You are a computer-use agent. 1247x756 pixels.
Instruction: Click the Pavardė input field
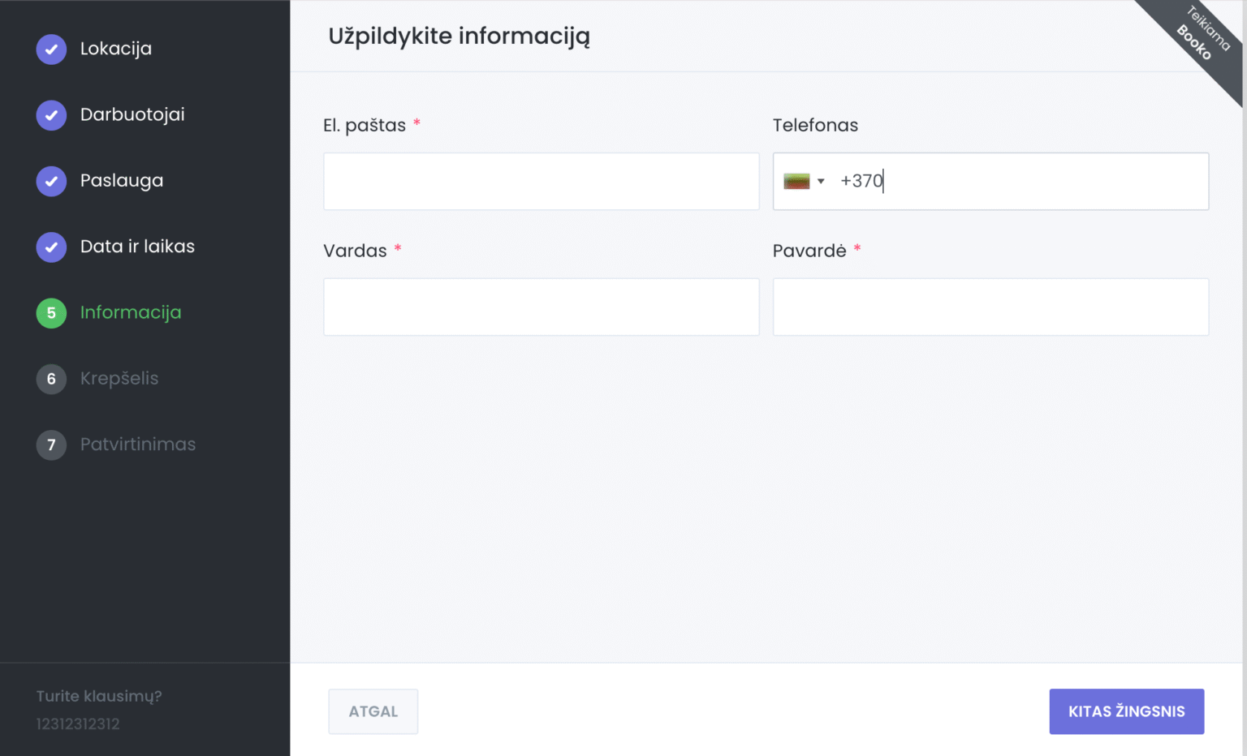click(x=990, y=307)
